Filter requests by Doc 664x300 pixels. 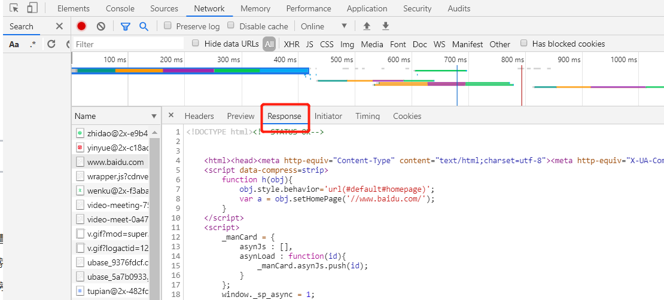click(420, 44)
